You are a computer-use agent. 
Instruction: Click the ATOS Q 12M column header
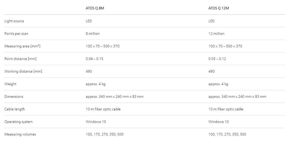click(x=218, y=8)
